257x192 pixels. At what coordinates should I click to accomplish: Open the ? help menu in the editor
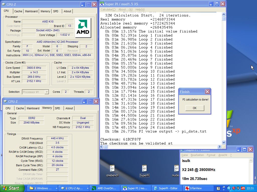231,155
